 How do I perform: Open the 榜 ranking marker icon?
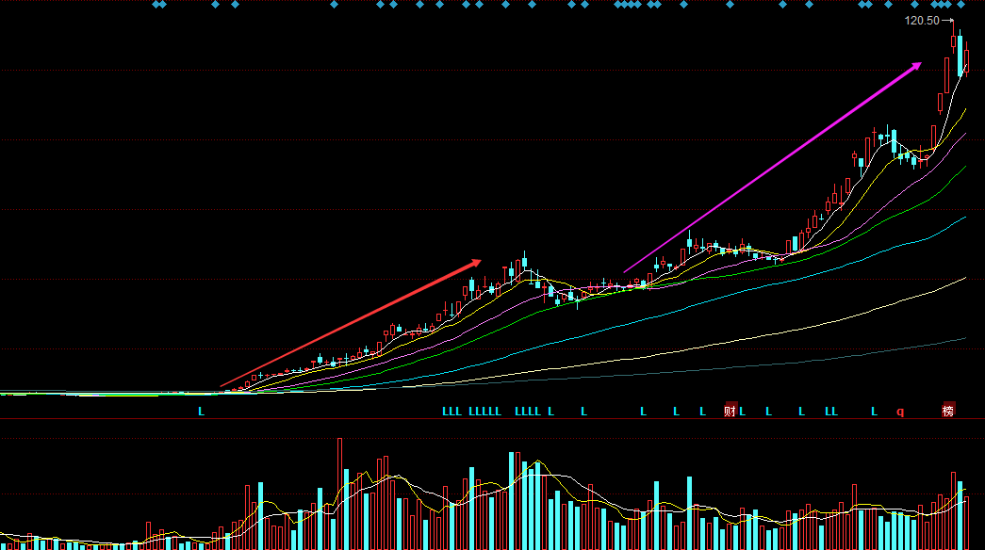pos(948,411)
